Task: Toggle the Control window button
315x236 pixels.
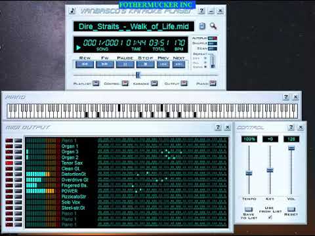Action: [125, 83]
